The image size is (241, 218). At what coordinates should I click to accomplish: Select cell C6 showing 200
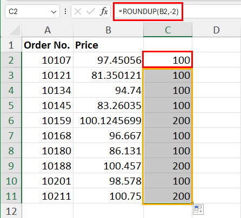168,120
